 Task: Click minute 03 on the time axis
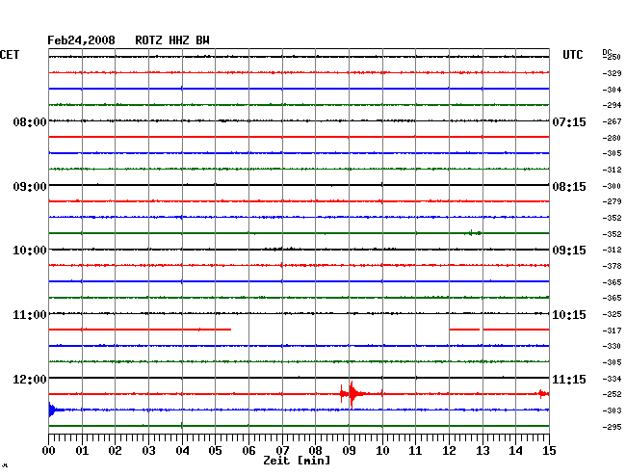[148, 451]
